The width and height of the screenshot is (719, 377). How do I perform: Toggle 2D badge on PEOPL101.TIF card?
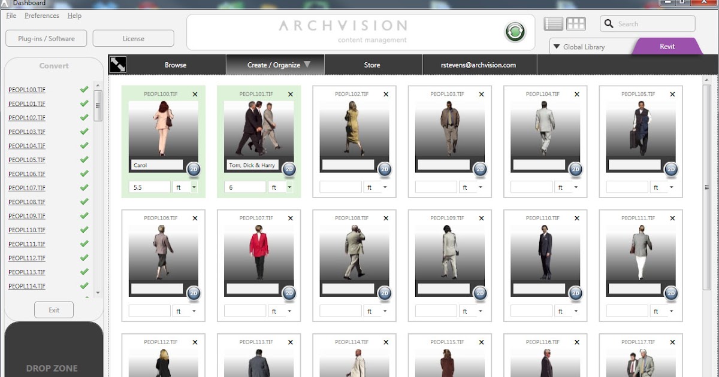[x=289, y=169]
